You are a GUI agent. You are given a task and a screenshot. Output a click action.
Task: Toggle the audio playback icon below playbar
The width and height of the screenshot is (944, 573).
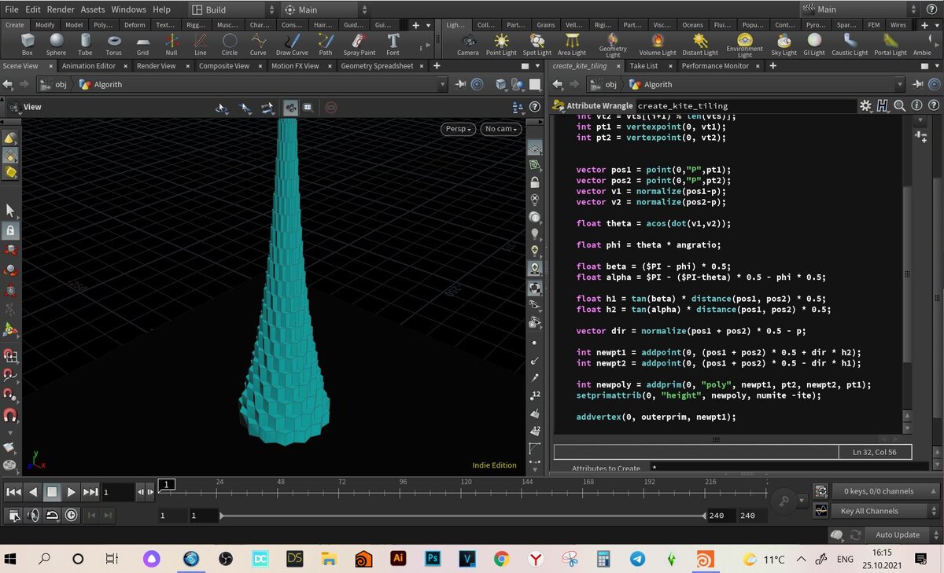(x=33, y=515)
